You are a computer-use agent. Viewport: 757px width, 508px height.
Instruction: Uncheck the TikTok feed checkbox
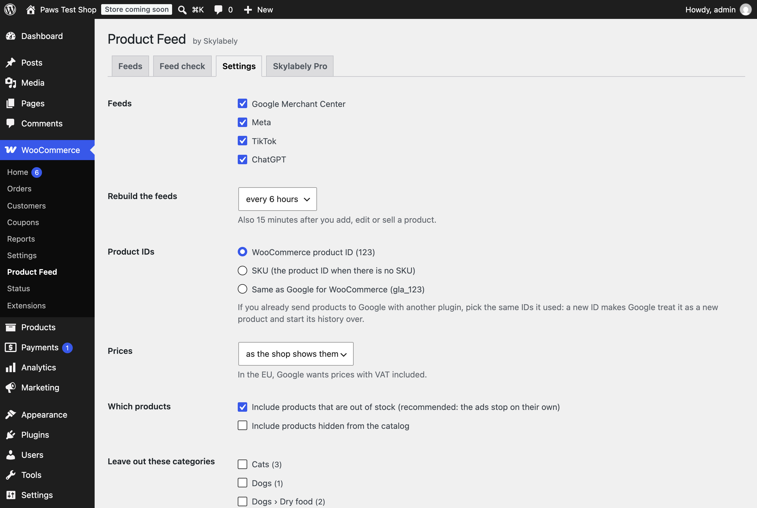coord(242,141)
